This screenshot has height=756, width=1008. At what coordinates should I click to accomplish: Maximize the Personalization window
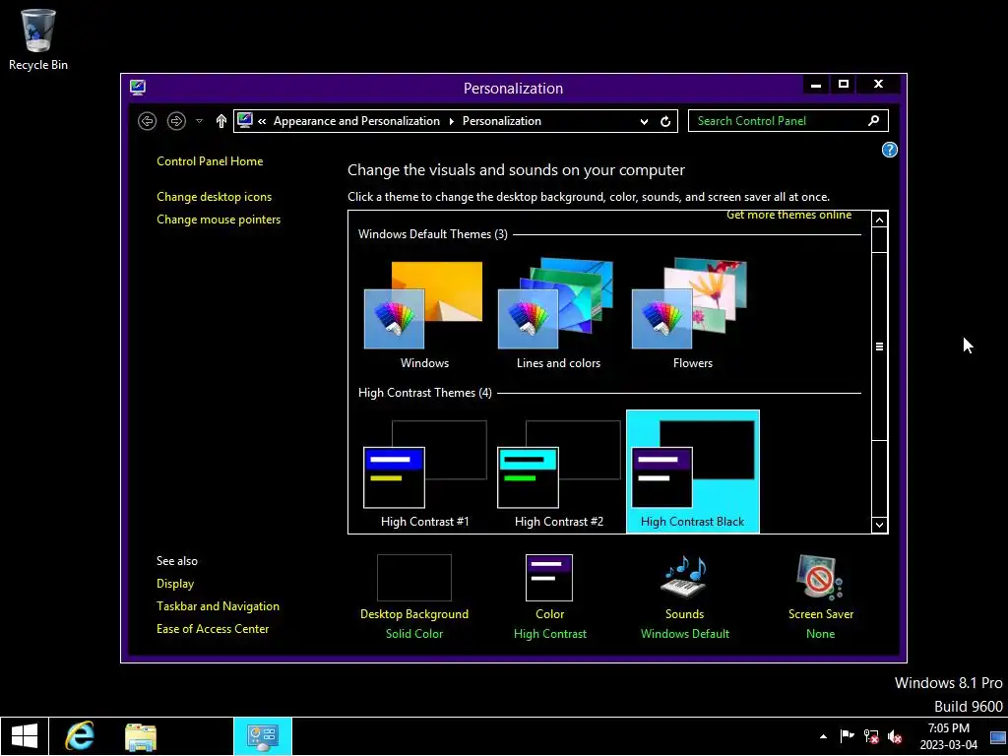pos(844,85)
